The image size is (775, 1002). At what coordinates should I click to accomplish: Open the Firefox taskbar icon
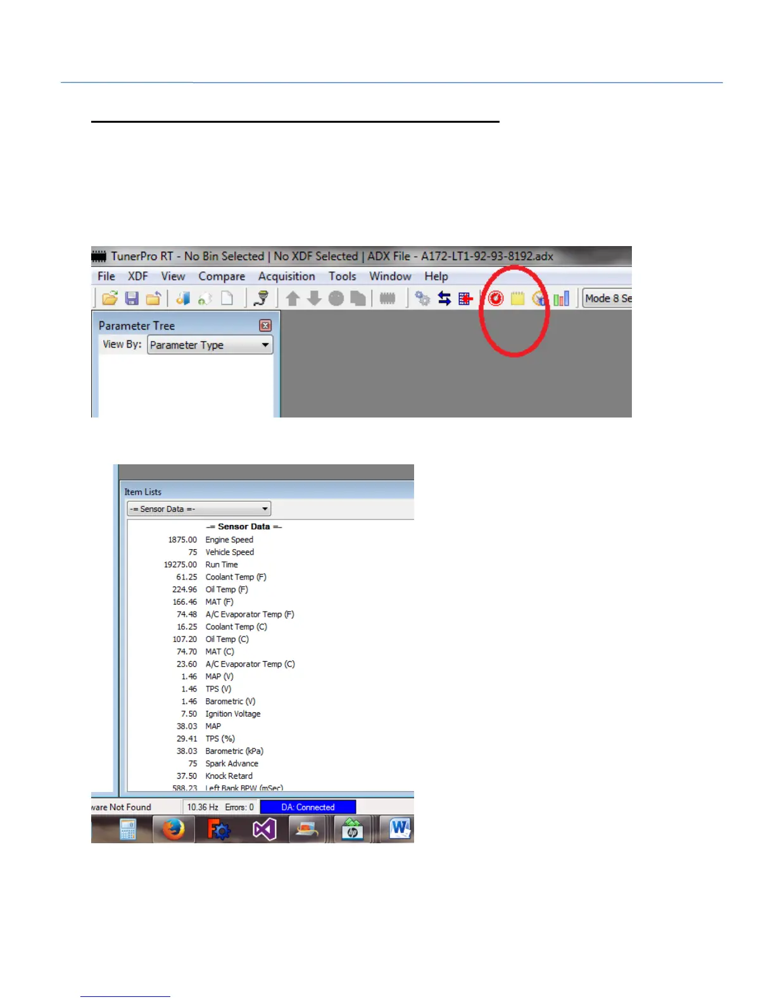click(173, 829)
